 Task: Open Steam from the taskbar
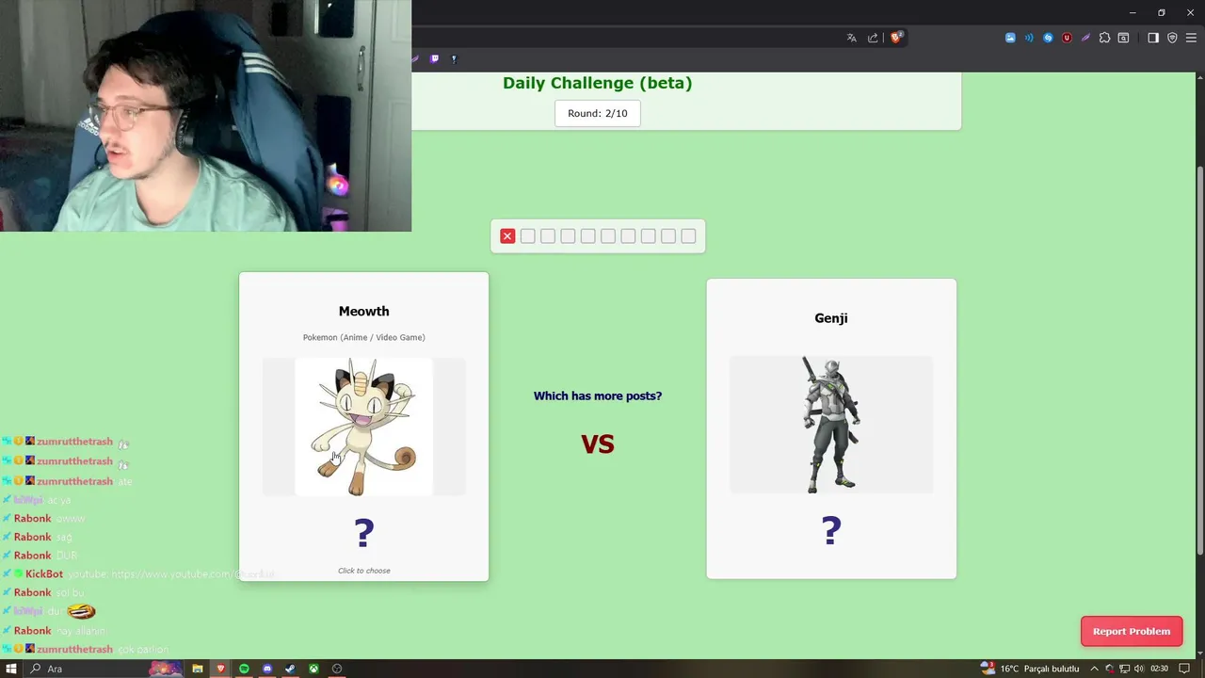coord(290,669)
